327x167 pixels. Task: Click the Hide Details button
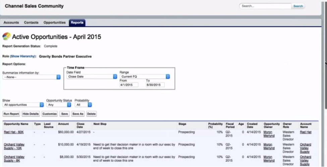click(x=31, y=114)
